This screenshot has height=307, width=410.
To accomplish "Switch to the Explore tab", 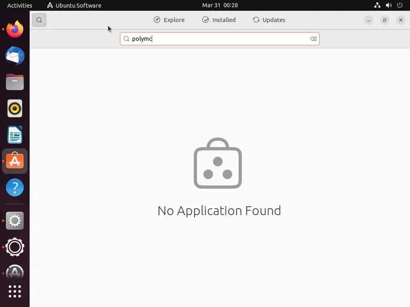I will coord(169,20).
